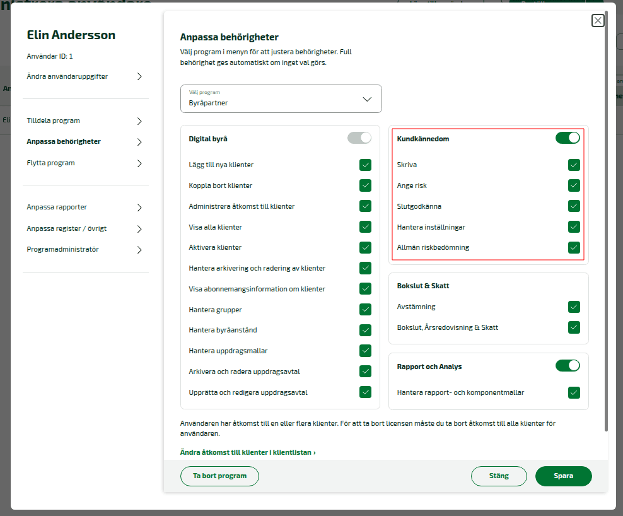Toggle the Rapport och Analys switch
Image resolution: width=623 pixels, height=516 pixels.
[568, 366]
